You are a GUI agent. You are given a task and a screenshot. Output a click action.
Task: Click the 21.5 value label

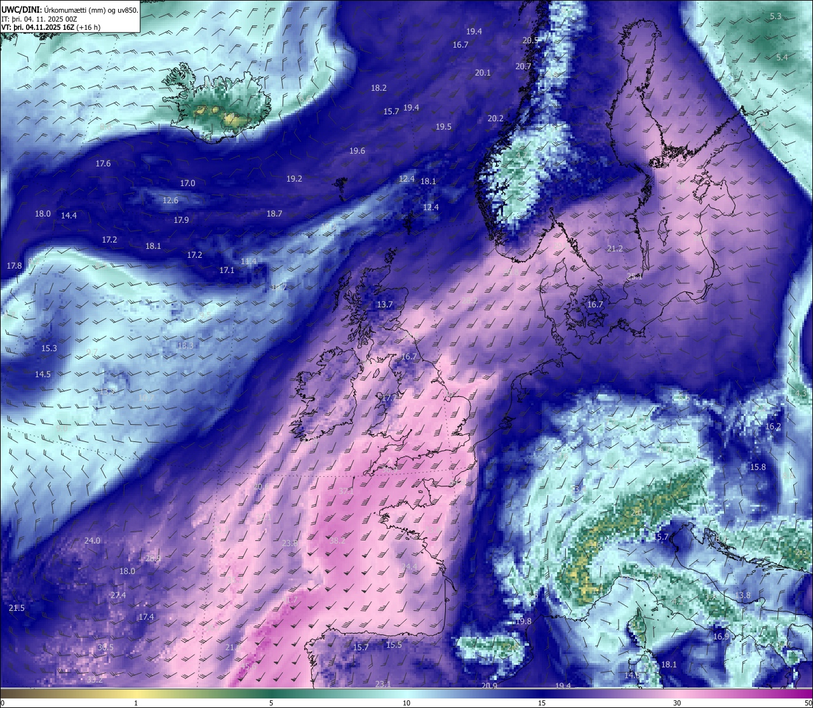(x=17, y=608)
